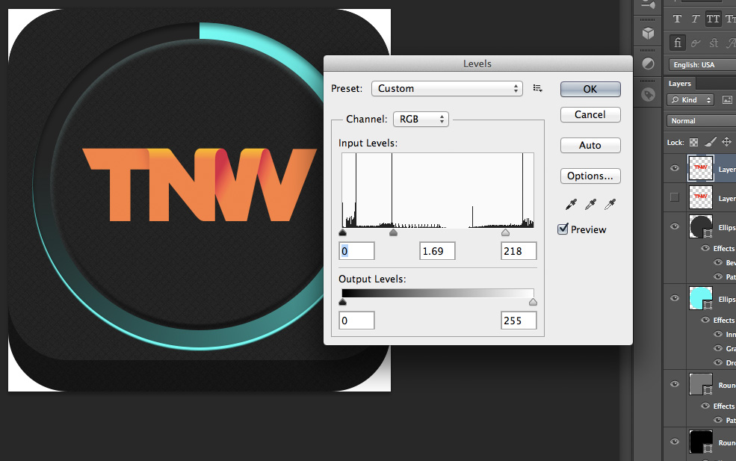736x461 pixels.
Task: Cancel the Levels dialog
Action: (590, 114)
